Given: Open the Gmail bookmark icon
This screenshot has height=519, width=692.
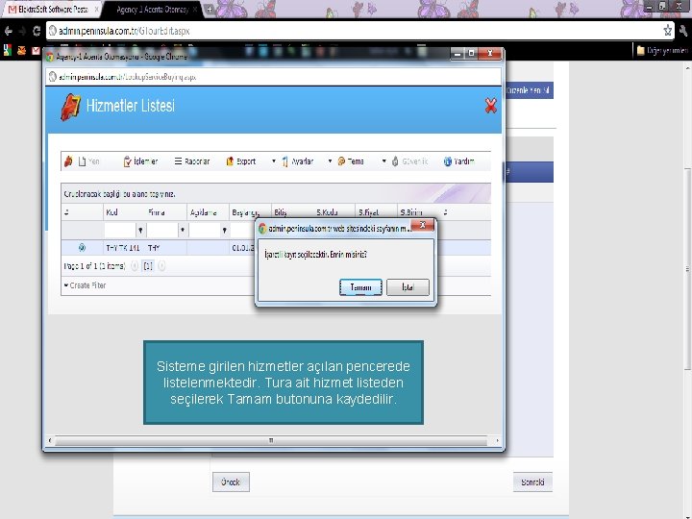Looking at the screenshot, I should click(36, 51).
